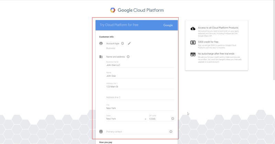Click the No autocharge card icon

[x=193, y=54]
